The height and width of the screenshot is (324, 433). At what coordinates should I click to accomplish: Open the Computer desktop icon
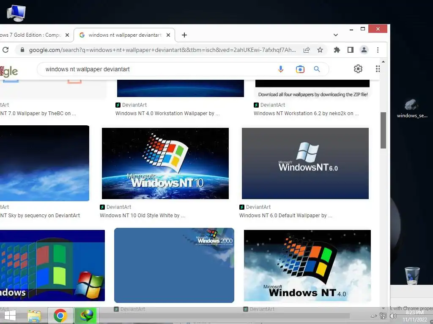pos(16,13)
